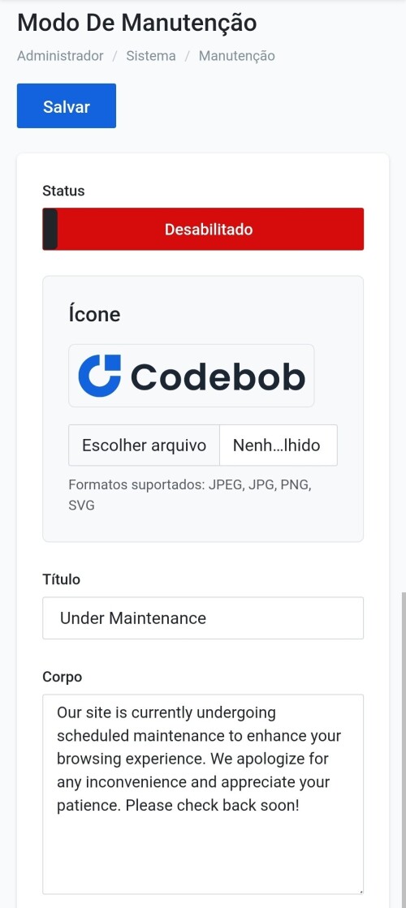Choose a file with Escolher arquivo
Screen dimensions: 406x908
click(145, 445)
